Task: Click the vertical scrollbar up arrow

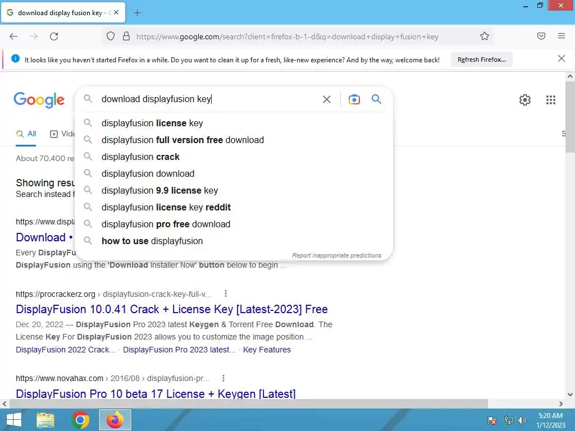Action: click(x=570, y=76)
